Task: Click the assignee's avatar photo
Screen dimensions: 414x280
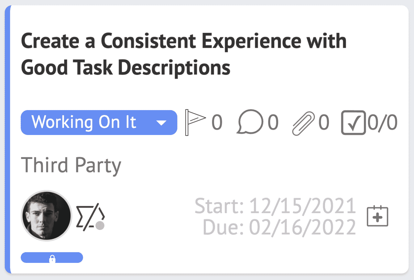Action: pyautogui.click(x=46, y=216)
